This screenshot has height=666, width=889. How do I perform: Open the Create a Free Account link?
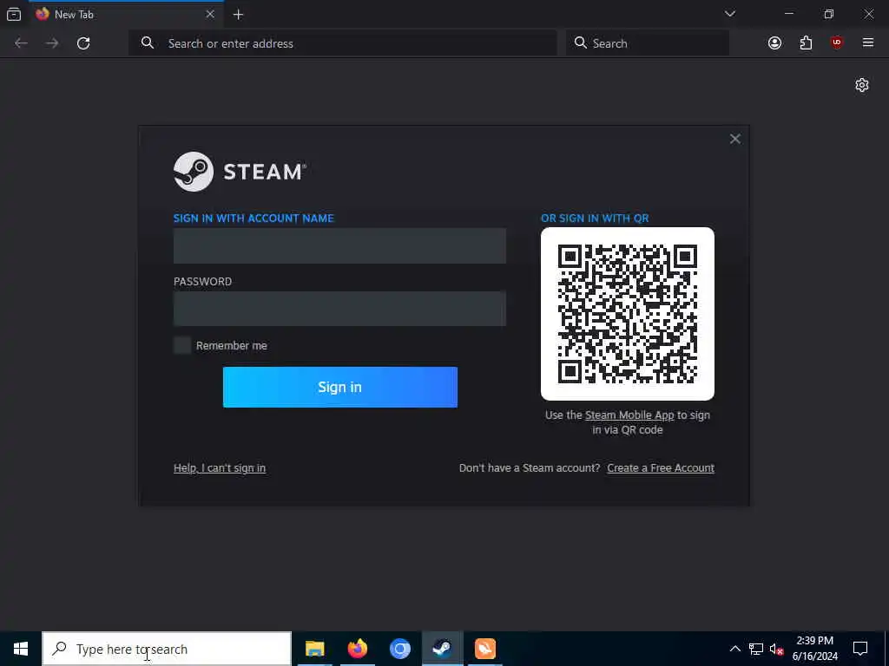tap(661, 467)
